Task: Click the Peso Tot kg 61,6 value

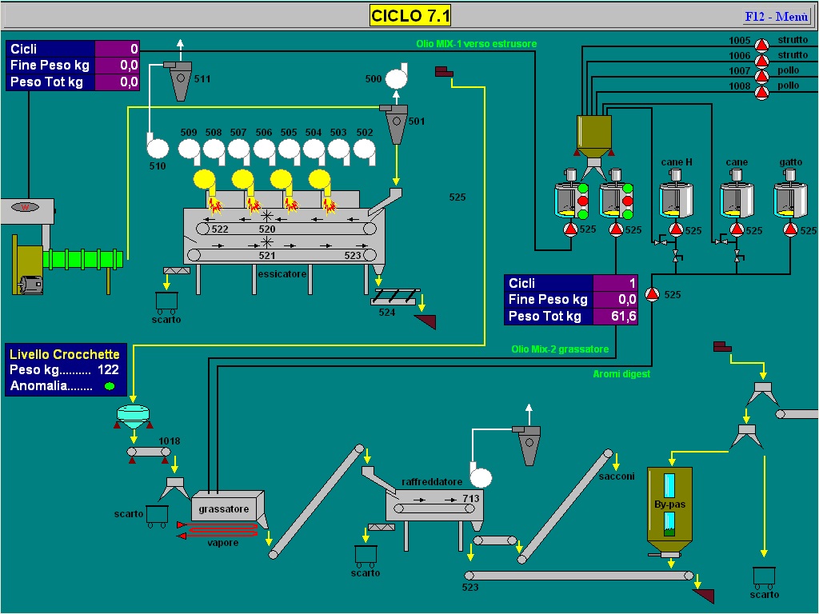Action: click(615, 316)
